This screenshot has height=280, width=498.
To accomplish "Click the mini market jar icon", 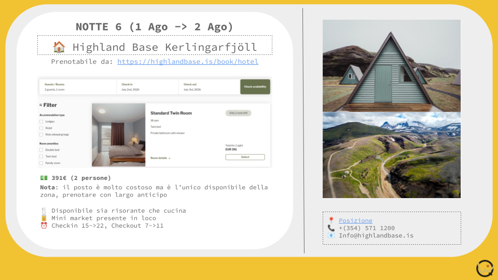I will [44, 218].
